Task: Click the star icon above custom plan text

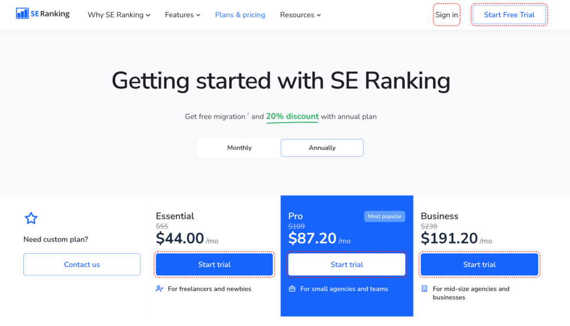Action: [31, 218]
